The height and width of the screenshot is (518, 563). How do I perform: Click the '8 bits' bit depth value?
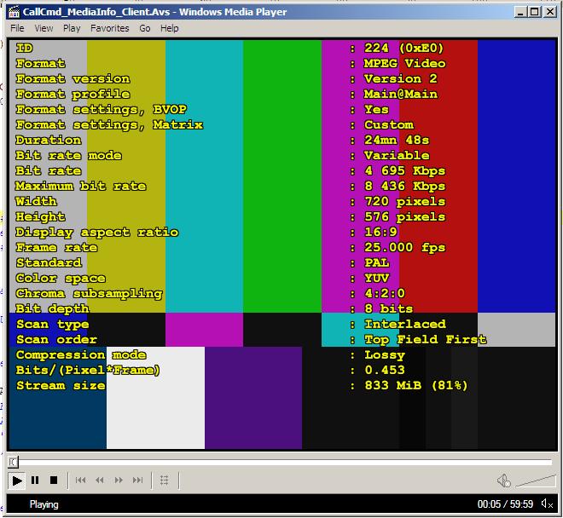point(388,308)
